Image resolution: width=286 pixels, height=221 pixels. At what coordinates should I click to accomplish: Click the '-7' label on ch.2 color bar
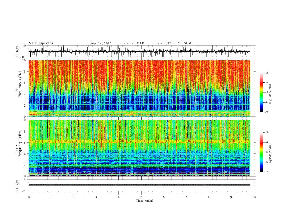(266, 172)
